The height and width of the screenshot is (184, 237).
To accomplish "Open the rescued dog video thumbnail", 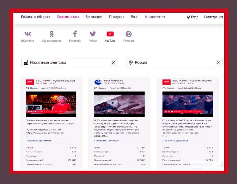I will [119, 104].
